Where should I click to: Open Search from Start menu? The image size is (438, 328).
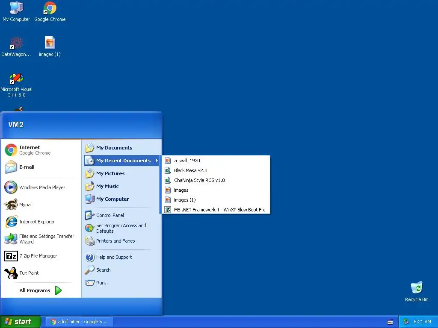pyautogui.click(x=121, y=270)
